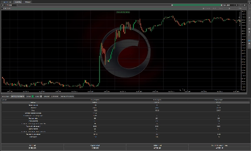Click the checkmark-shaped icon in the right toolbar
Screen dimensions: 251x151
[249, 17]
